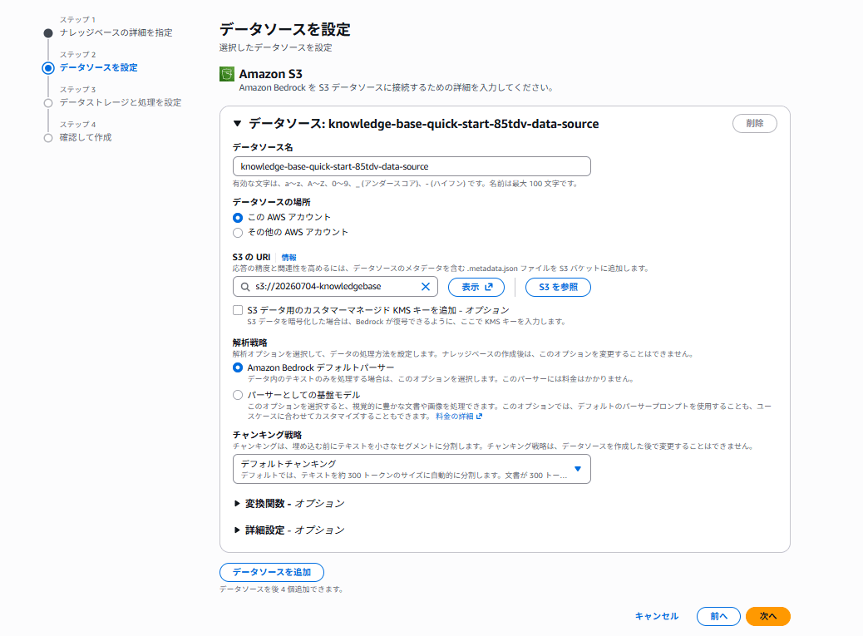Screen dimensions: 863x636
Task: Select この AWS アカウント radio button
Action: coord(238,218)
